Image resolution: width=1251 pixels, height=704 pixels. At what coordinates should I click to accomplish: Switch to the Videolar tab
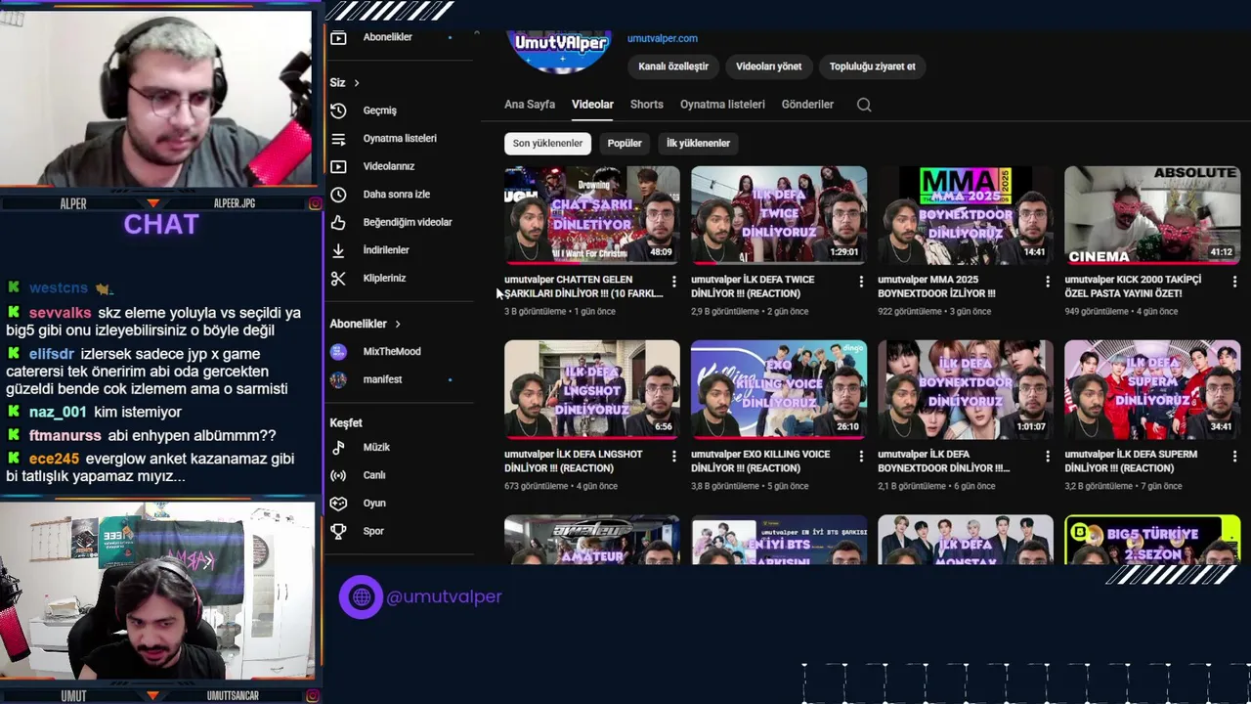coord(592,105)
